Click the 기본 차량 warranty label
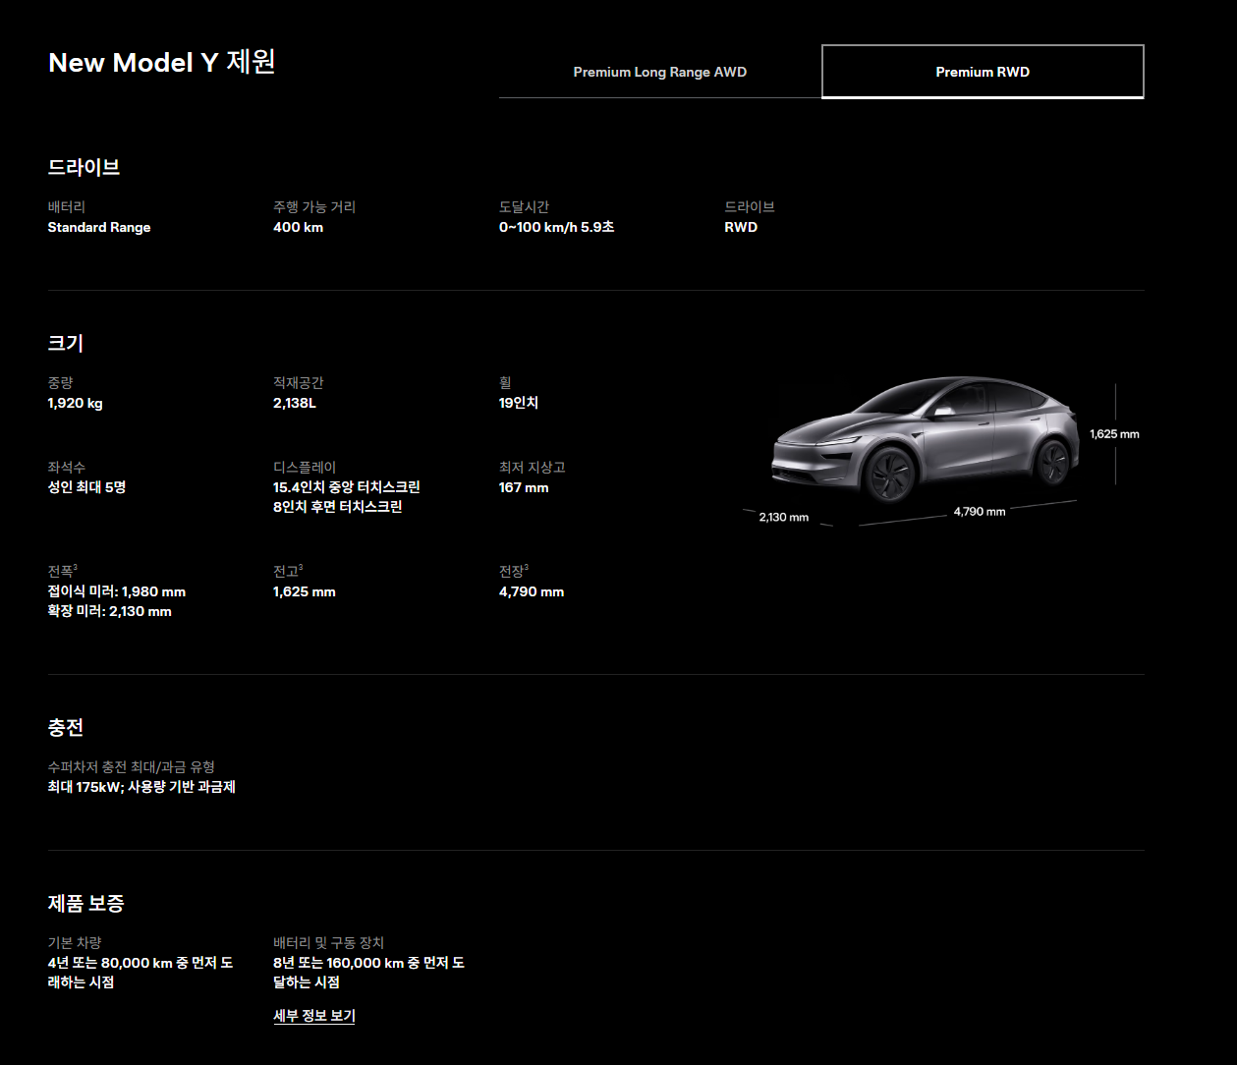The height and width of the screenshot is (1065, 1237). click(x=75, y=943)
